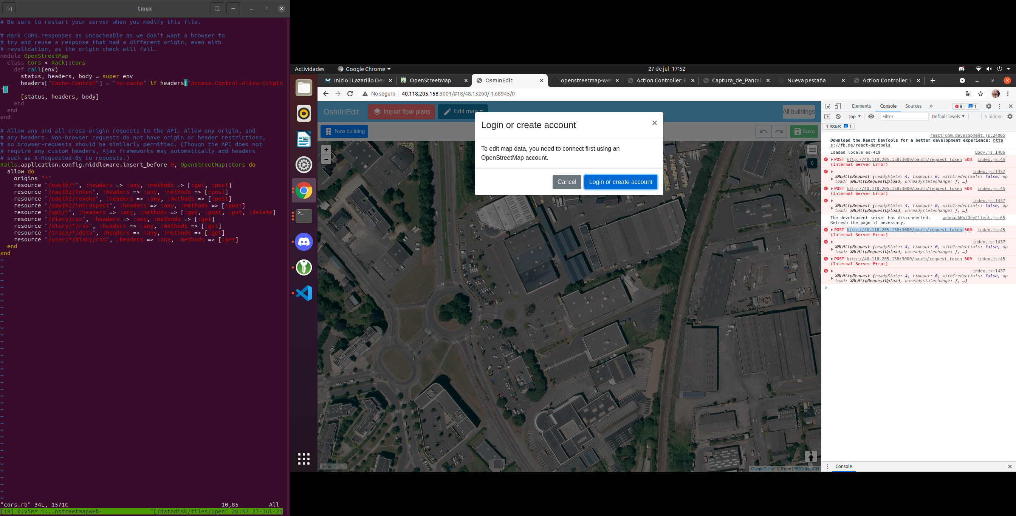Expand highlighted POST request_token error

coord(832,230)
